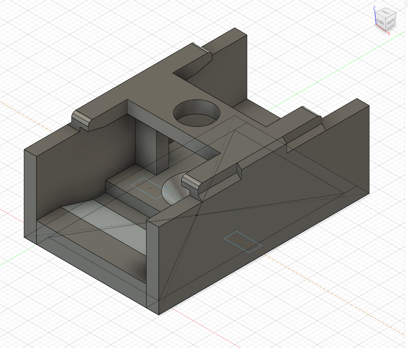Click the HAUT face of the ViewCube
This screenshot has height=348, width=408.
pyautogui.click(x=385, y=13)
